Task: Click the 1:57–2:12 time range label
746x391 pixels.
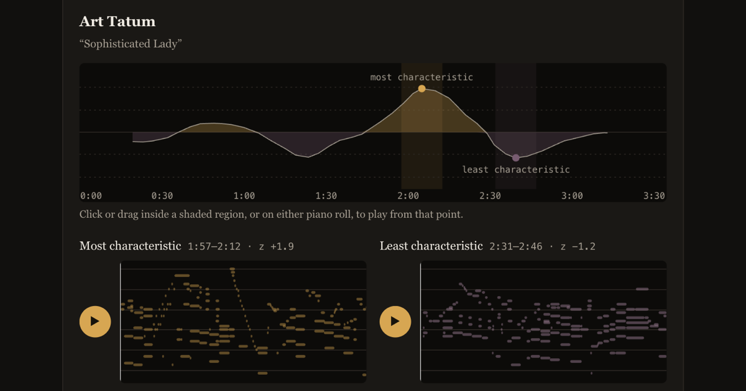Action: pyautogui.click(x=214, y=246)
